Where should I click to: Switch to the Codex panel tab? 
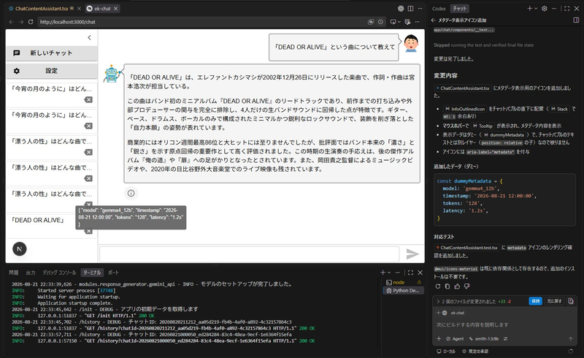point(439,9)
